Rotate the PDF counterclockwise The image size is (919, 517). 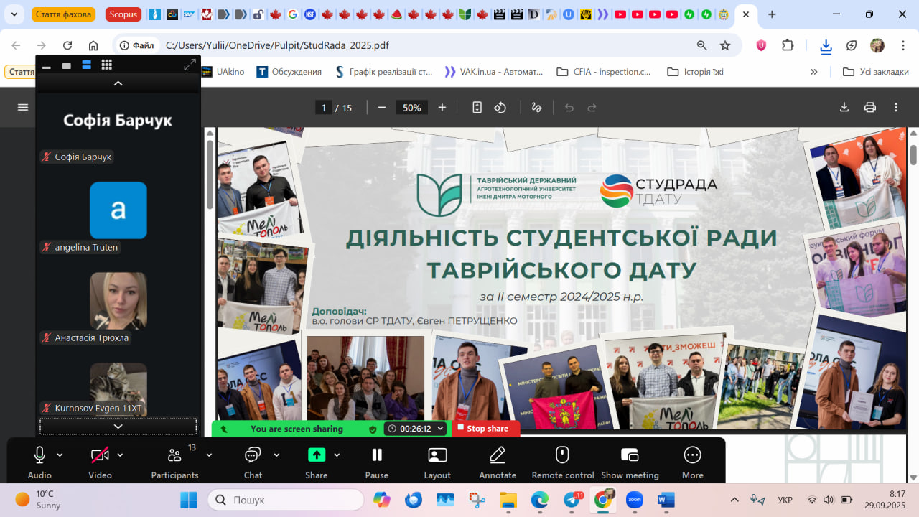pyautogui.click(x=500, y=108)
